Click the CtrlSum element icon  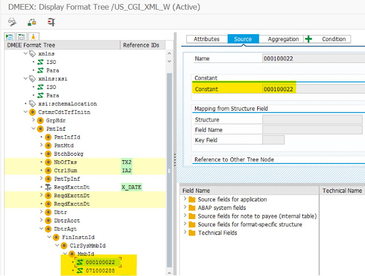pyautogui.click(x=48, y=171)
